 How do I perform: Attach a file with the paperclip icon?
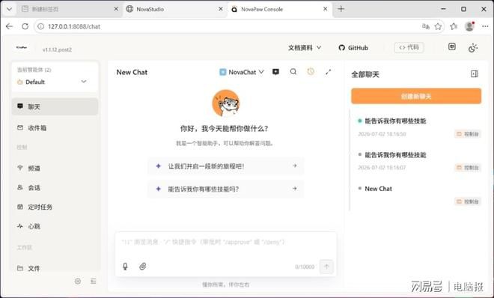pos(143,267)
